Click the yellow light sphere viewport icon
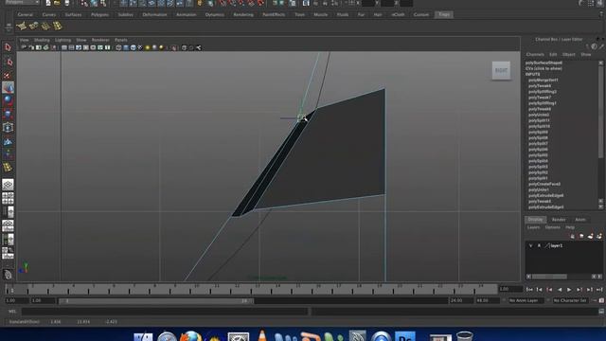The image size is (606, 341). tap(148, 48)
